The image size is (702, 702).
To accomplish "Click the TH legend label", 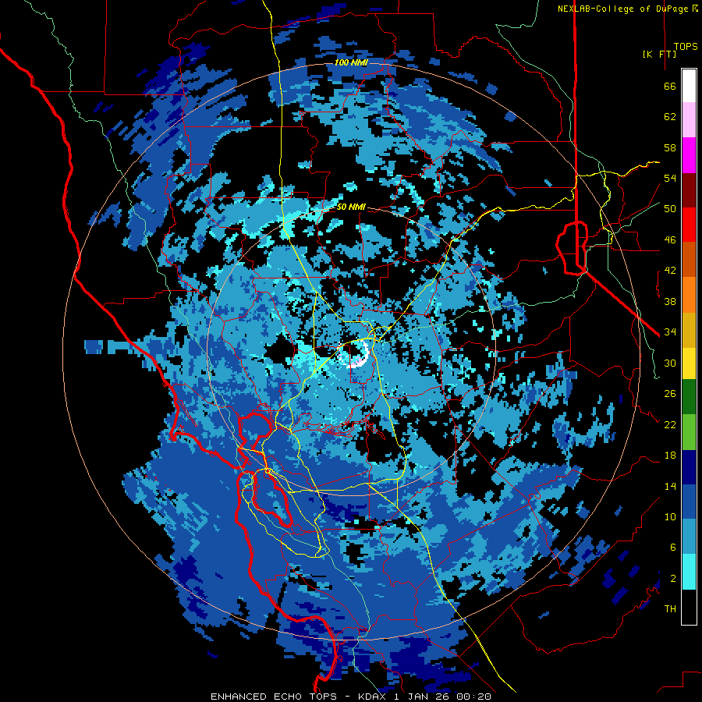I will (x=670, y=608).
